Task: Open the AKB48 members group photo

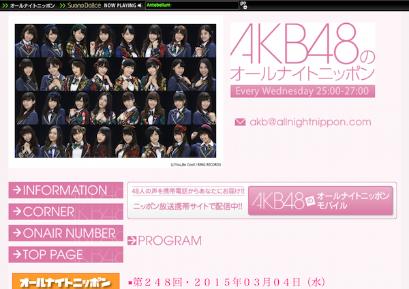Action: coord(116,91)
